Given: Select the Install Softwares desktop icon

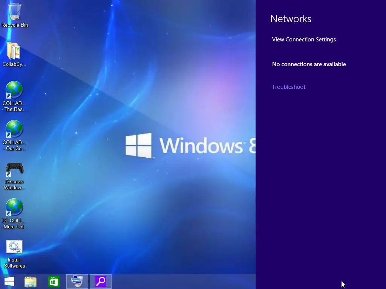Looking at the screenshot, I should coord(14,254).
